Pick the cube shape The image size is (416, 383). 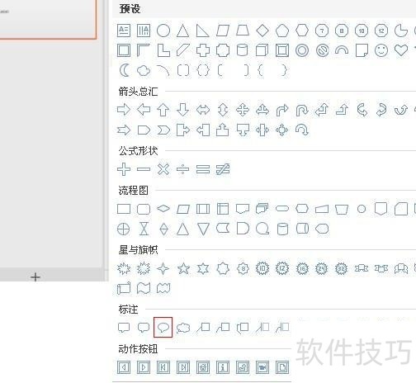[x=262, y=50]
